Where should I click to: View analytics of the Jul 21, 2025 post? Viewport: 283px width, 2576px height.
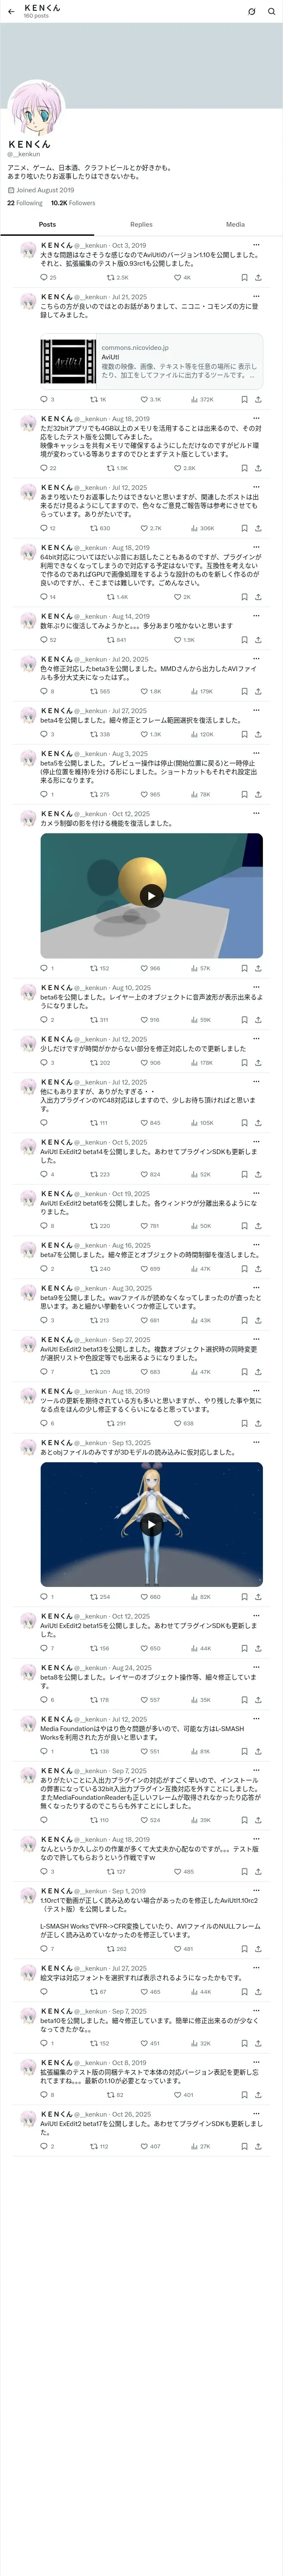coord(202,399)
